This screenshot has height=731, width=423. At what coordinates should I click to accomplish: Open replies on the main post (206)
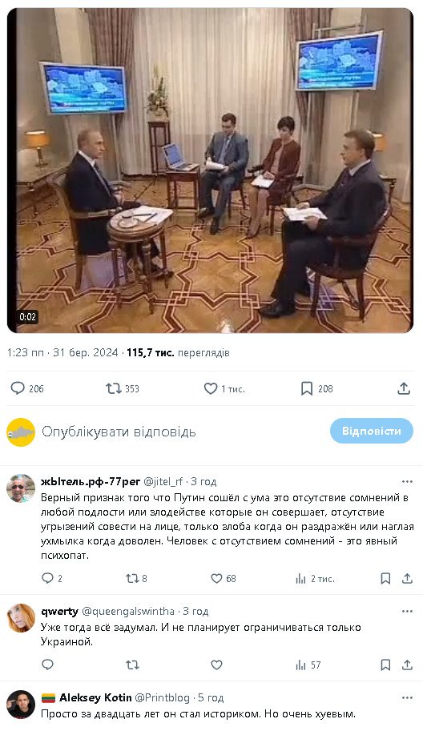(27, 388)
